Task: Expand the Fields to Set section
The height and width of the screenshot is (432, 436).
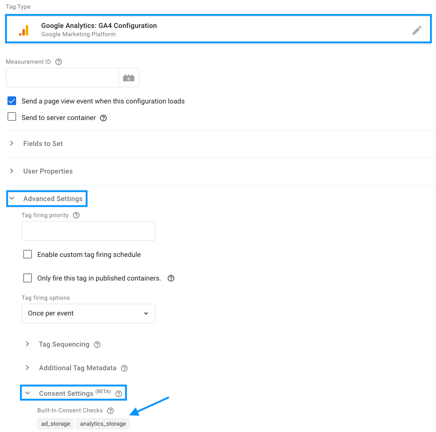Action: (x=43, y=144)
